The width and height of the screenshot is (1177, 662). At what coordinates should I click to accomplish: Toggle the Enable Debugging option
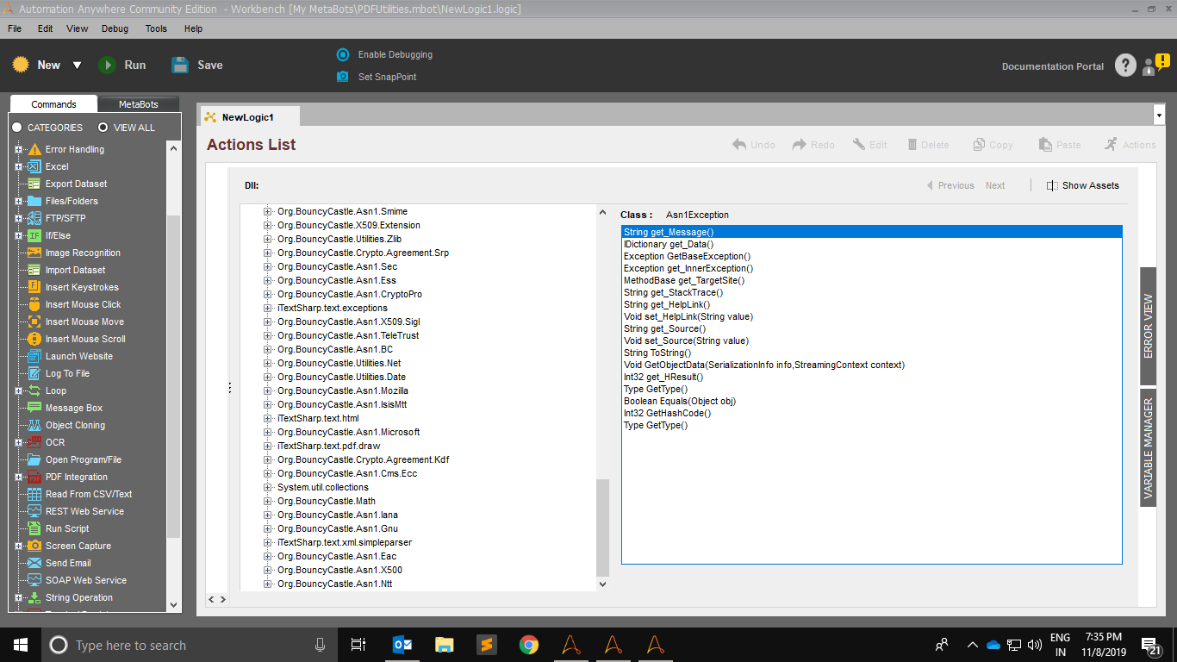point(343,54)
